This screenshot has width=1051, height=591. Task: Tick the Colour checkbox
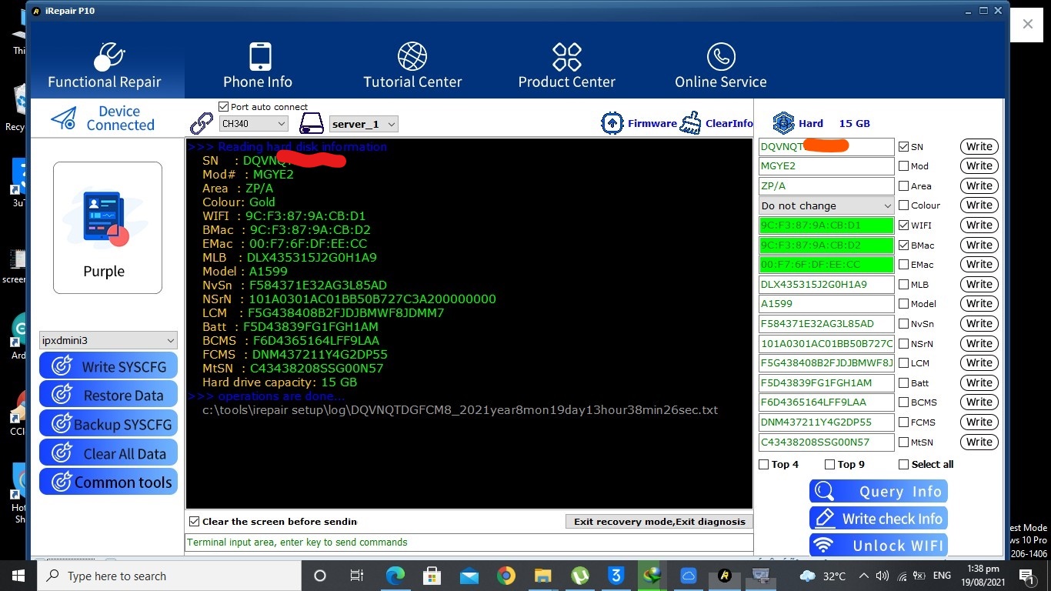(x=904, y=205)
